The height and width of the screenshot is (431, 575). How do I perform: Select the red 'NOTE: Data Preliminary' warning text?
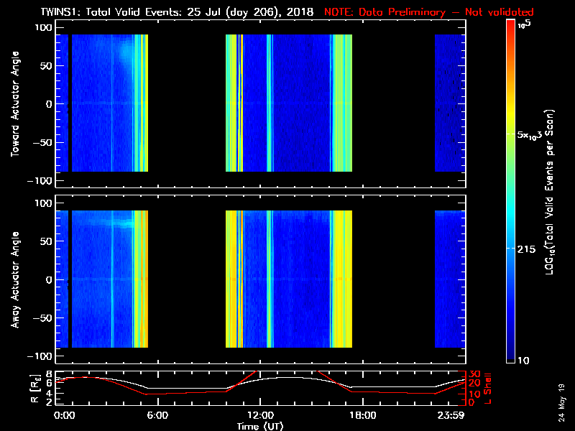point(384,12)
